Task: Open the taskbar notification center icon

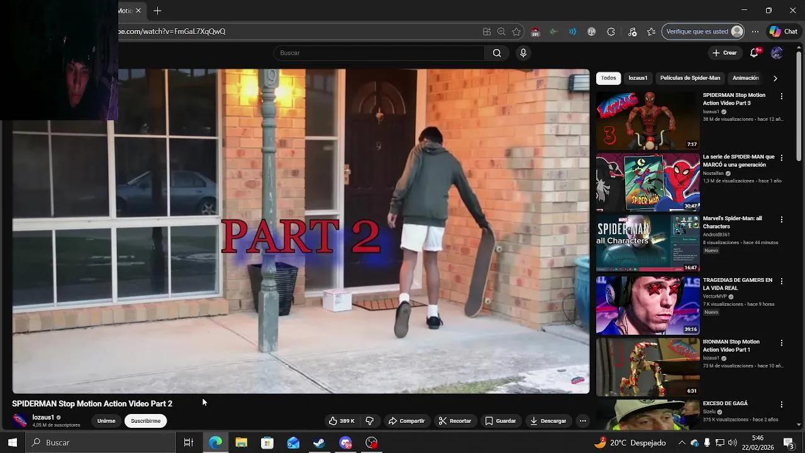Action: (x=788, y=443)
